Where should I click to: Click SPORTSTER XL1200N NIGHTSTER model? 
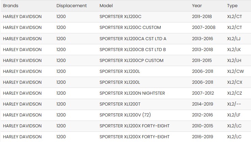click(x=132, y=93)
